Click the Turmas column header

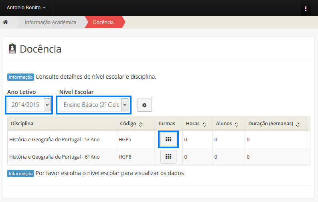pos(166,124)
